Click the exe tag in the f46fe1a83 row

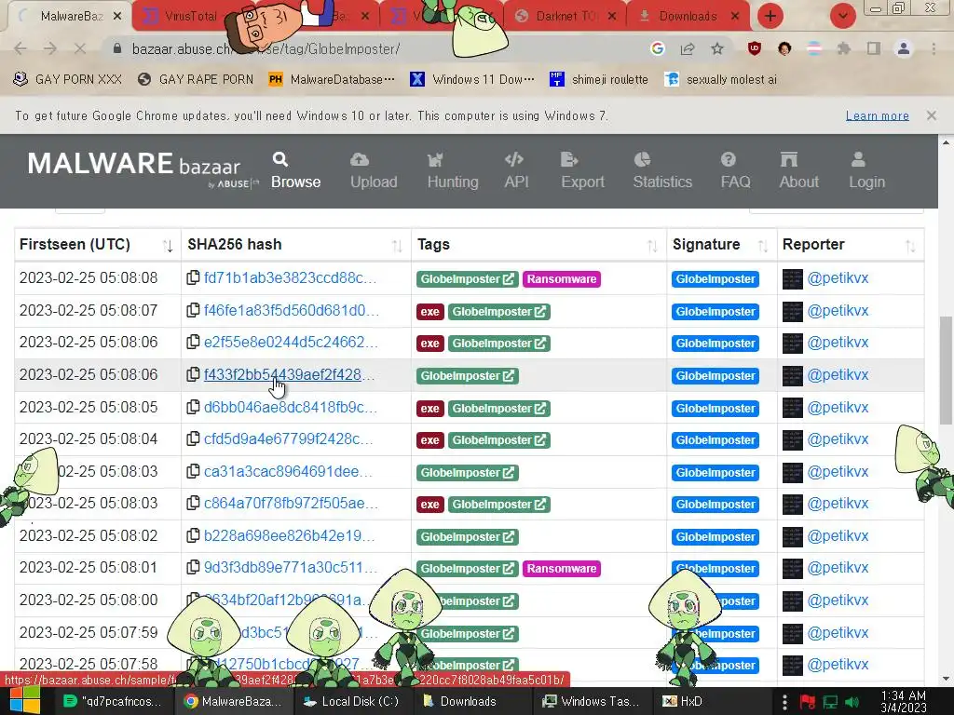point(429,311)
